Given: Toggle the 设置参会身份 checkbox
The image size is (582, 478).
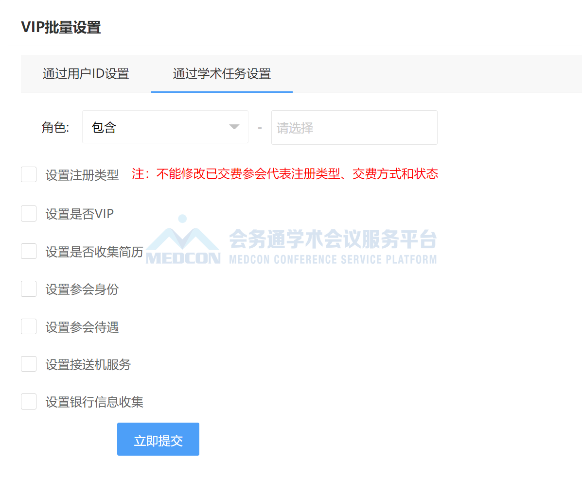Looking at the screenshot, I should coord(29,289).
